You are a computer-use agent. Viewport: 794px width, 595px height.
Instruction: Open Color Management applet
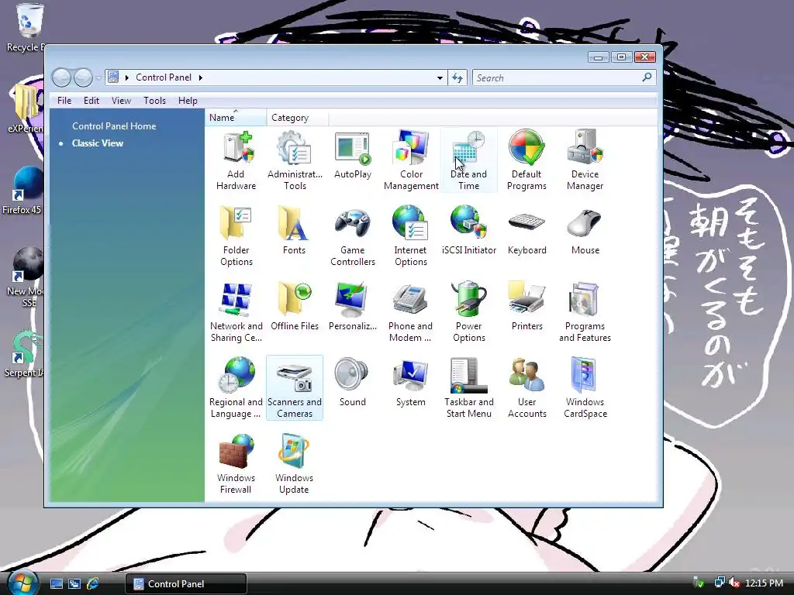[x=411, y=160]
